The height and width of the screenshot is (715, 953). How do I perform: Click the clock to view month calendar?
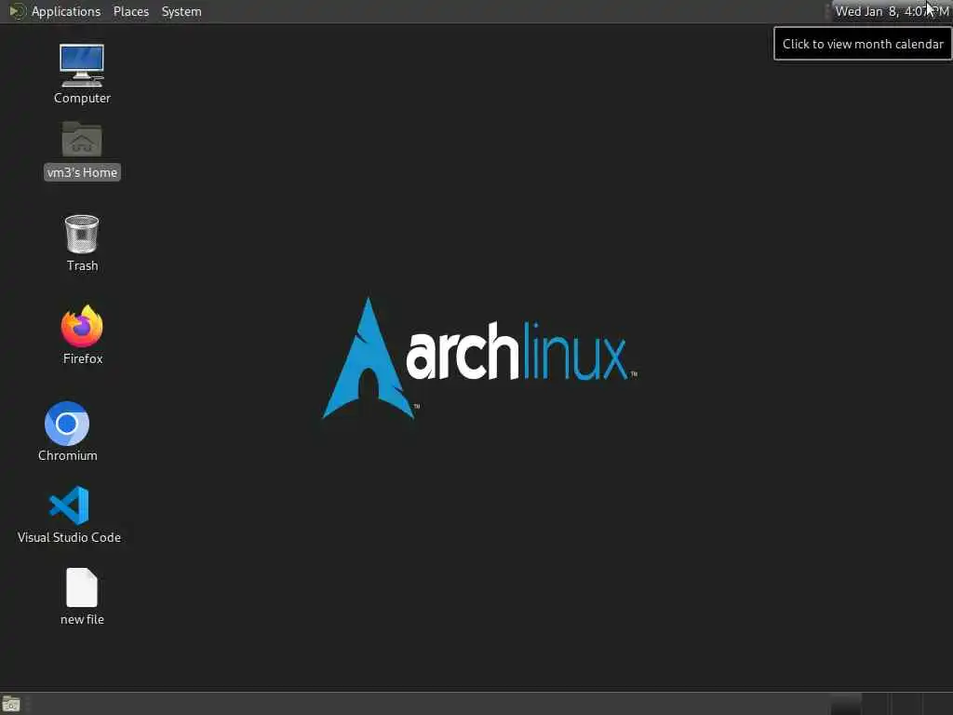coord(891,11)
